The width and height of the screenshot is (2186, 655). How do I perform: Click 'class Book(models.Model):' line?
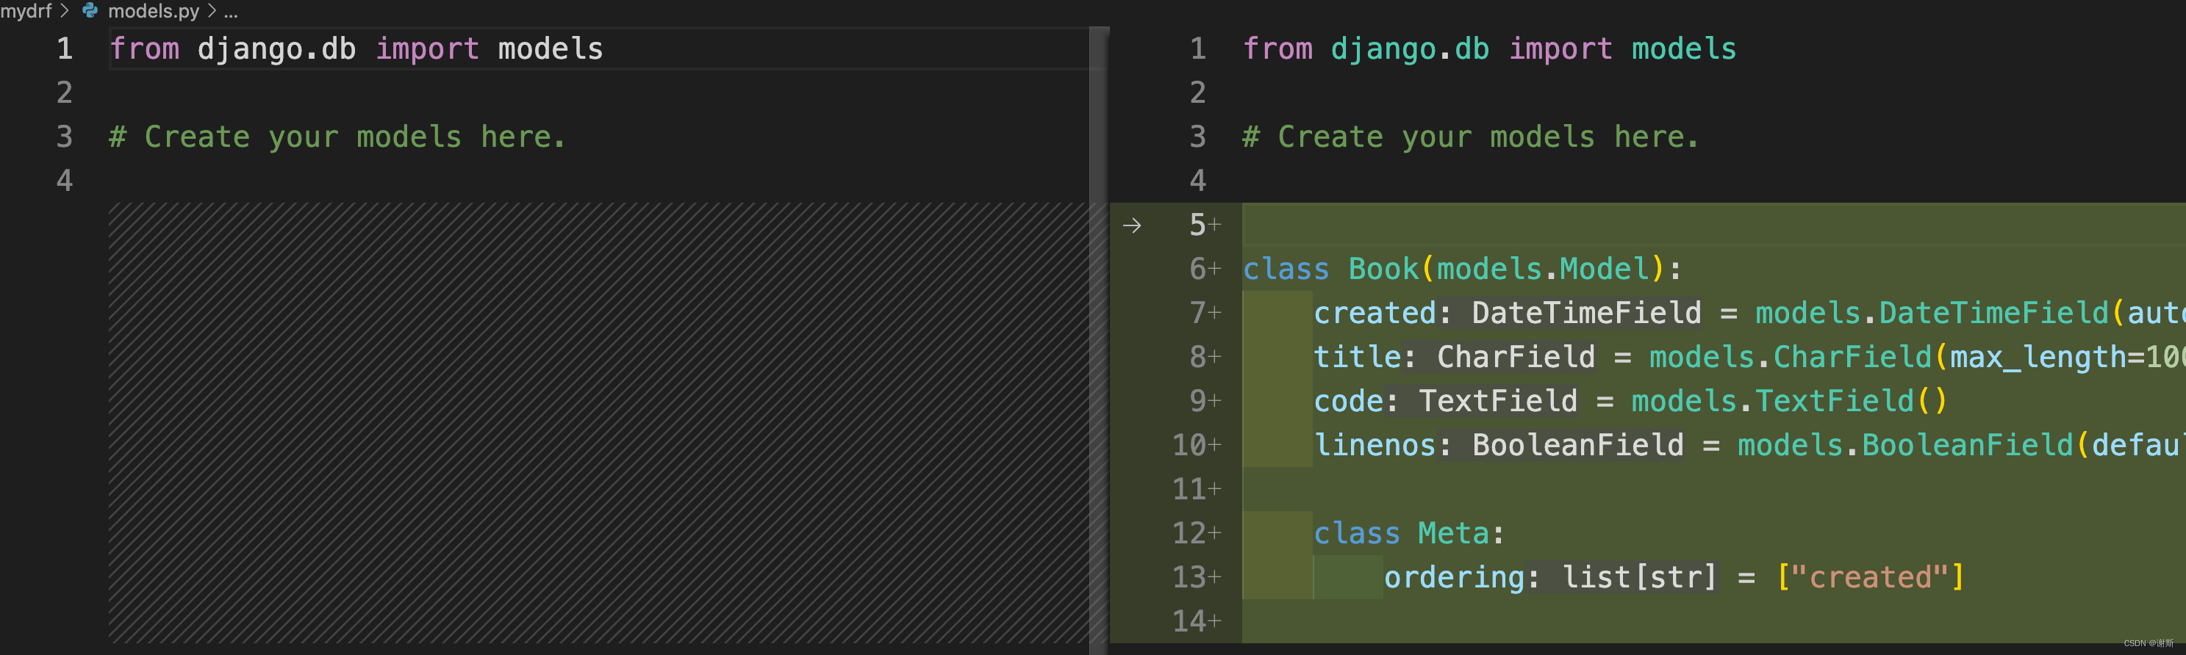point(1462,269)
